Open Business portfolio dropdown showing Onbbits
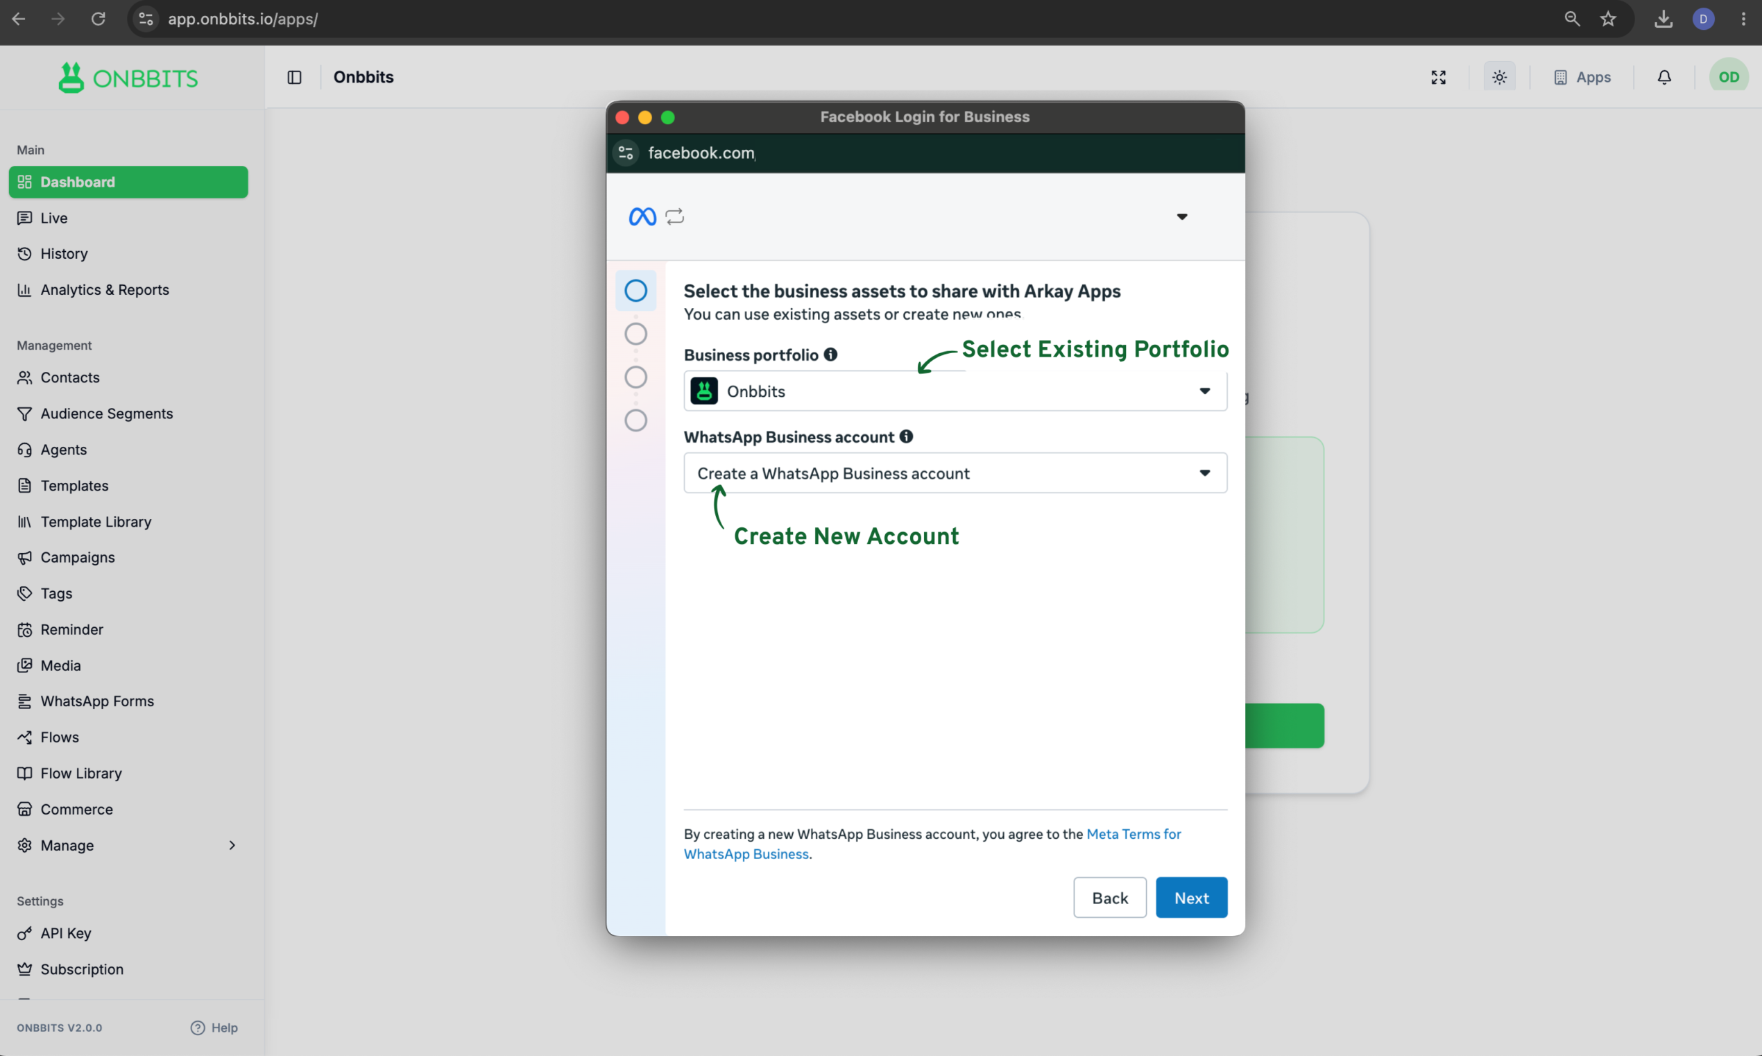Viewport: 1762px width, 1056px height. pos(955,391)
